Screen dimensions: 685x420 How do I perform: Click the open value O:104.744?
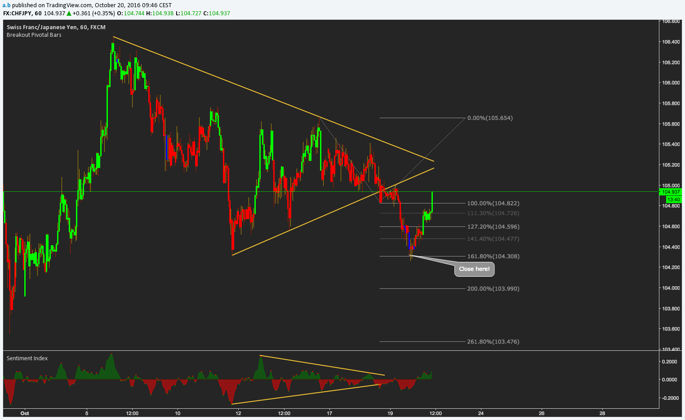tap(131, 13)
